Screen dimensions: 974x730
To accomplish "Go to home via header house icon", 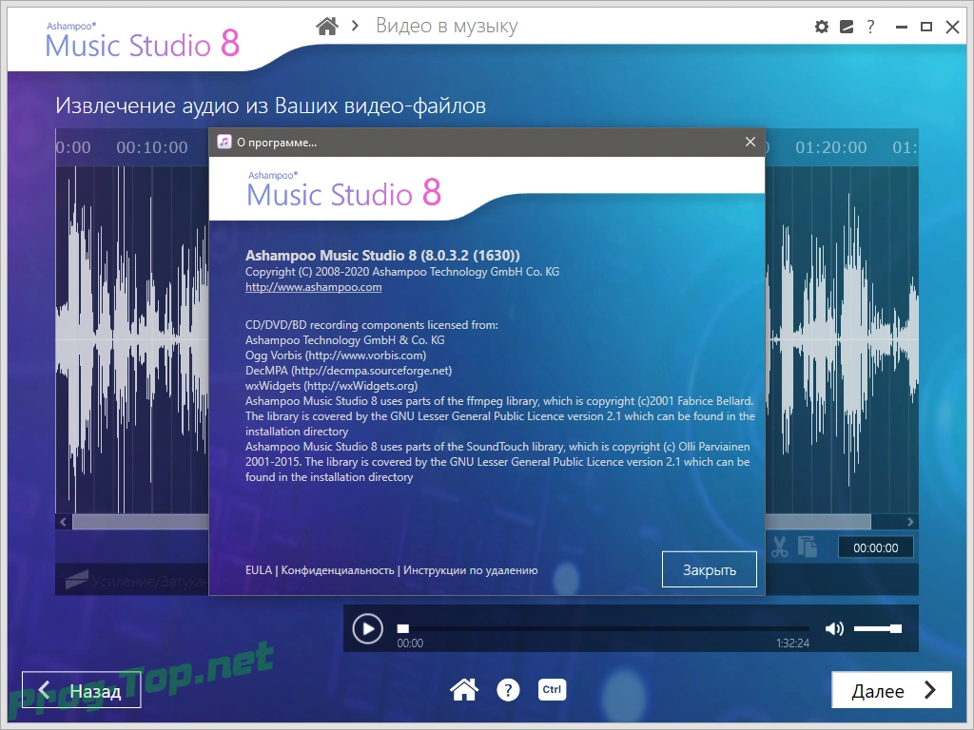I will (x=327, y=26).
